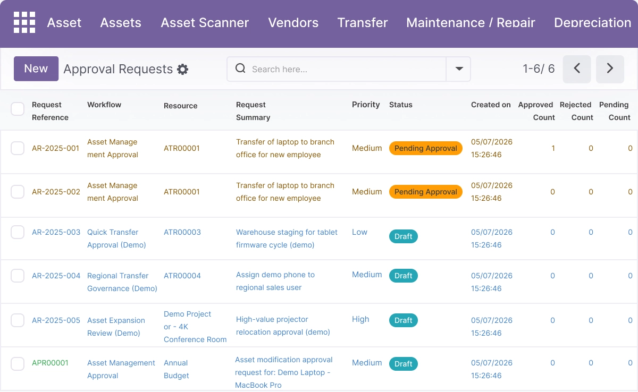The height and width of the screenshot is (392, 638).
Task: Select the AR-2025-003 row checkbox
Action: coord(18,232)
